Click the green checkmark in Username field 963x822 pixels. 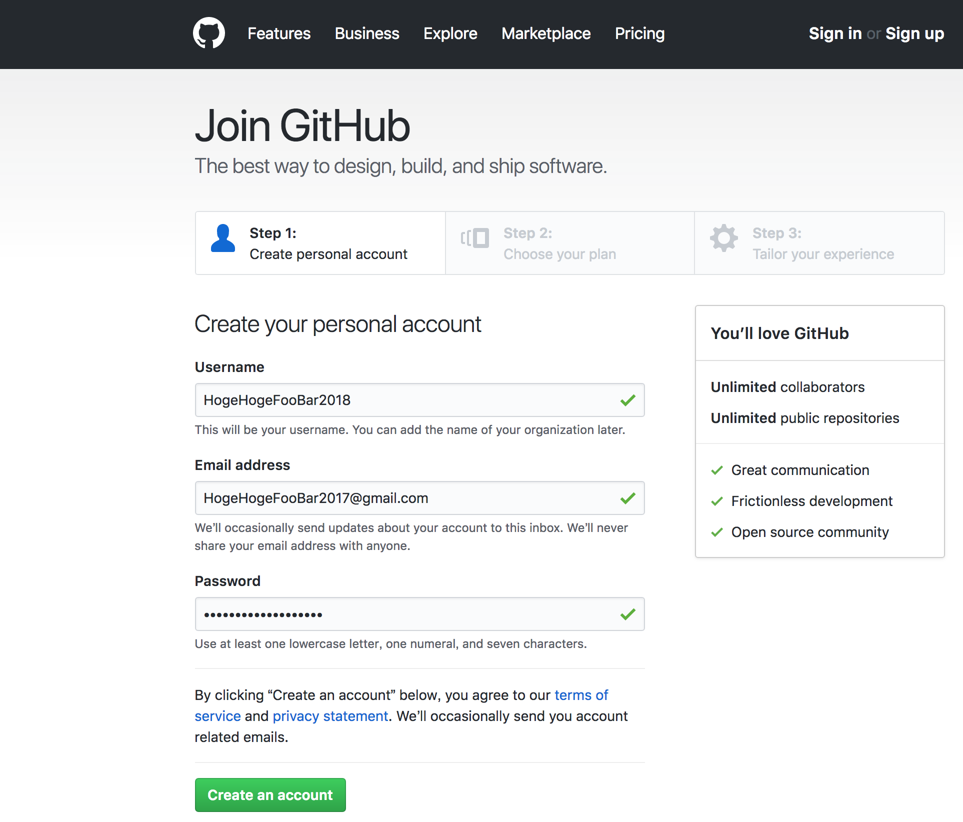[628, 400]
